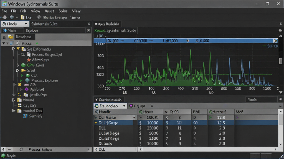Click the blue Sumialy icon
The height and width of the screenshot is (159, 284).
coord(25,116)
